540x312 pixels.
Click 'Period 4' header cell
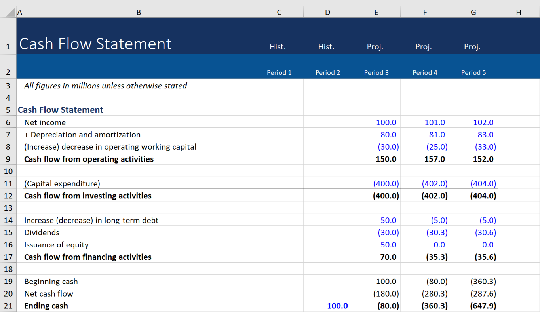pos(425,72)
